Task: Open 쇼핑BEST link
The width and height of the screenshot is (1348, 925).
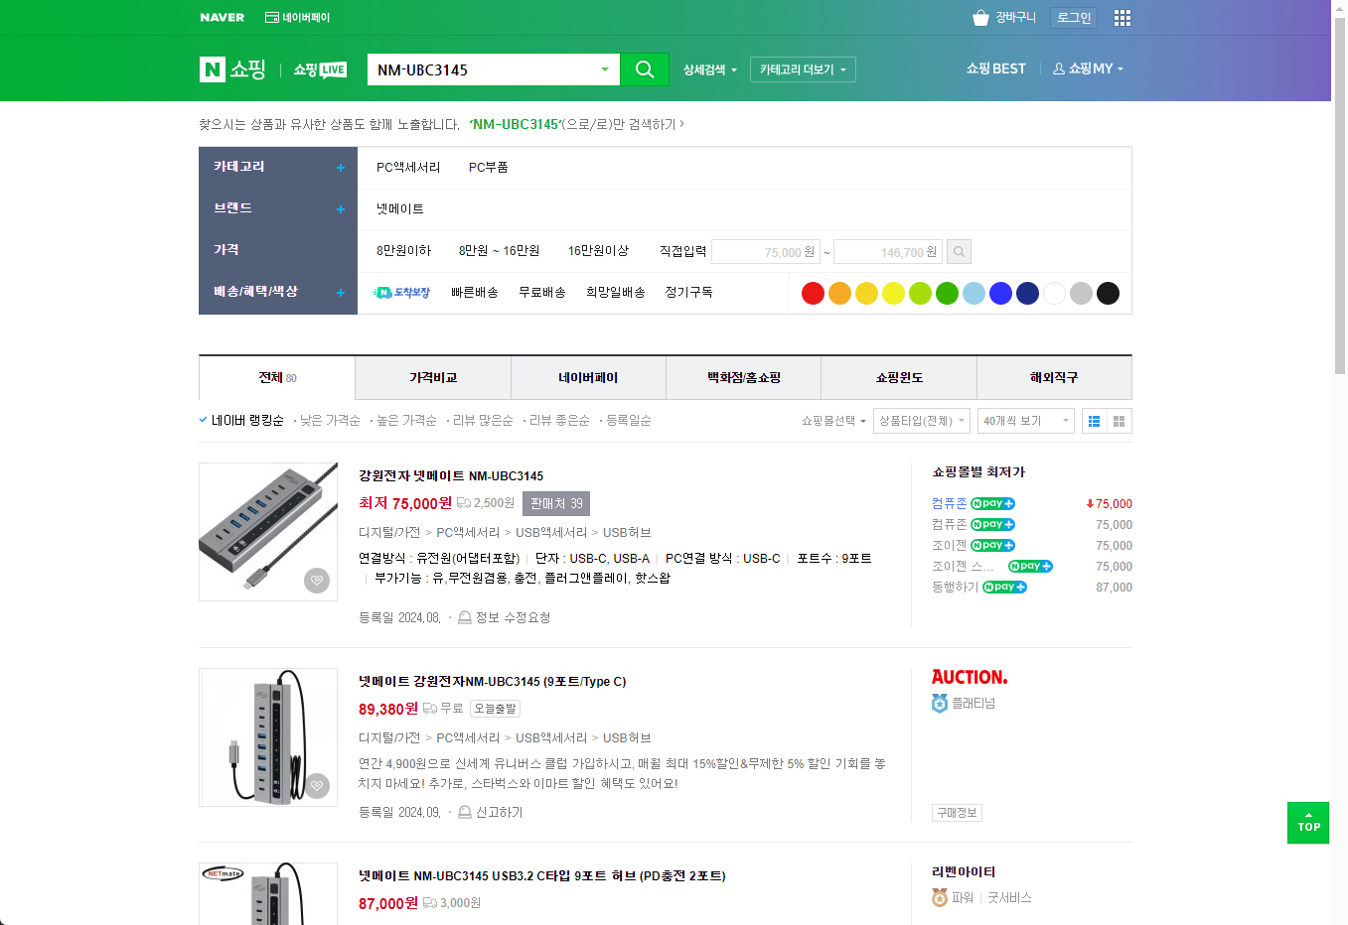Action: (996, 68)
